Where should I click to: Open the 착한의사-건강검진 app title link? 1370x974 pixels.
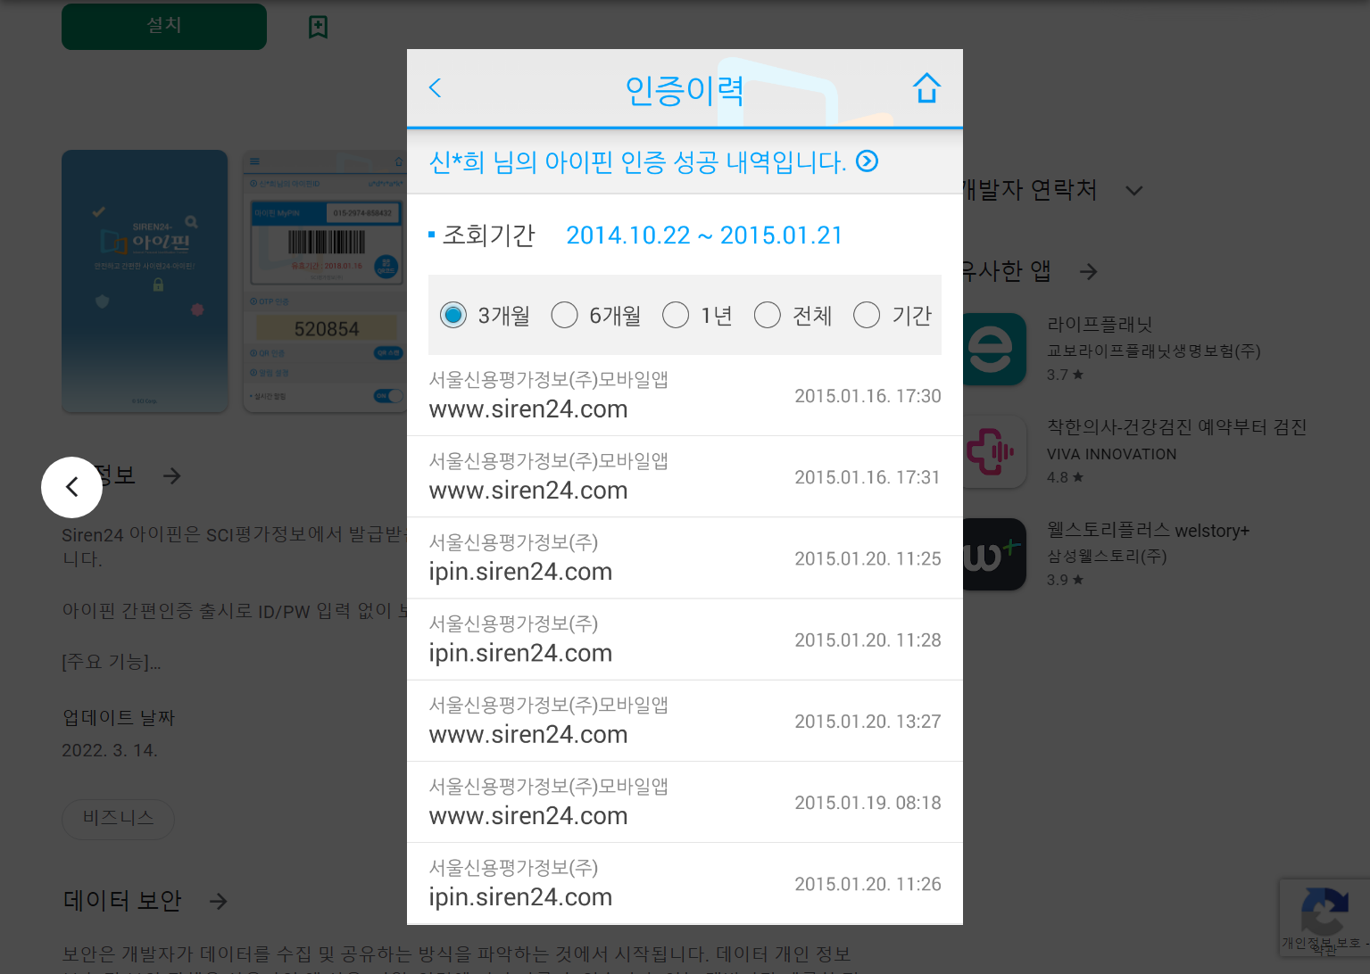point(1176,427)
